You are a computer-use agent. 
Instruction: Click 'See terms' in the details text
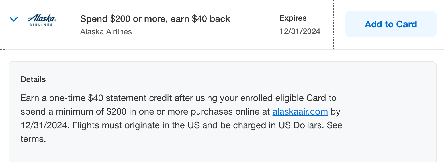click(x=334, y=125)
